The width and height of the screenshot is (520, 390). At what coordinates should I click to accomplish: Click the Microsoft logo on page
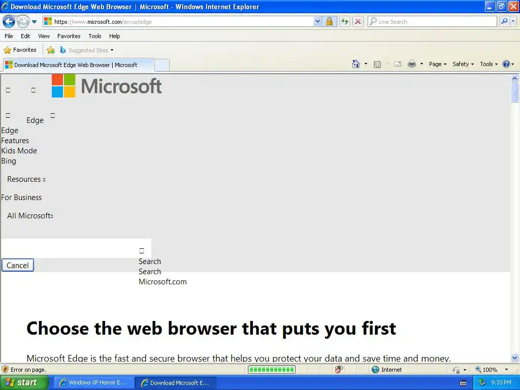(x=107, y=86)
